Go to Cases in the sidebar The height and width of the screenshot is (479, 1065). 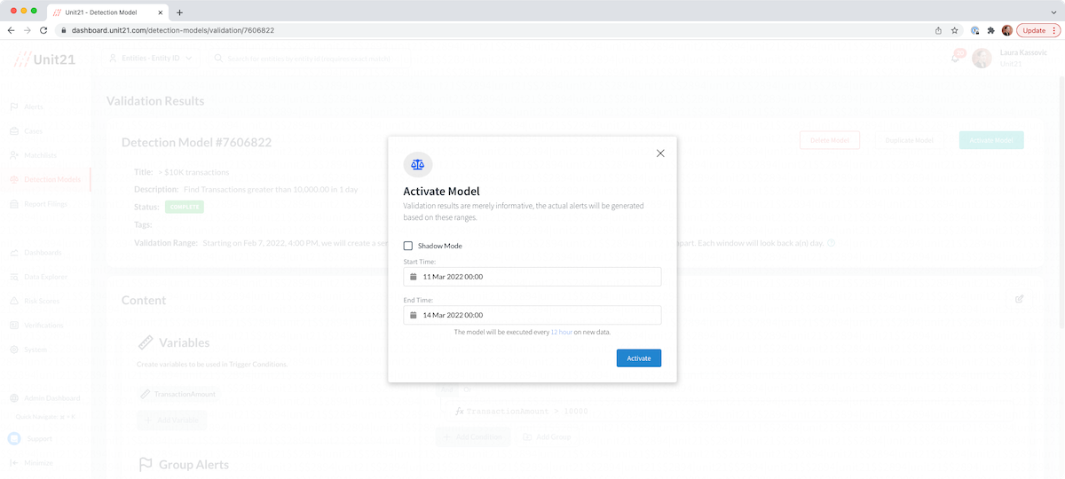click(x=27, y=131)
